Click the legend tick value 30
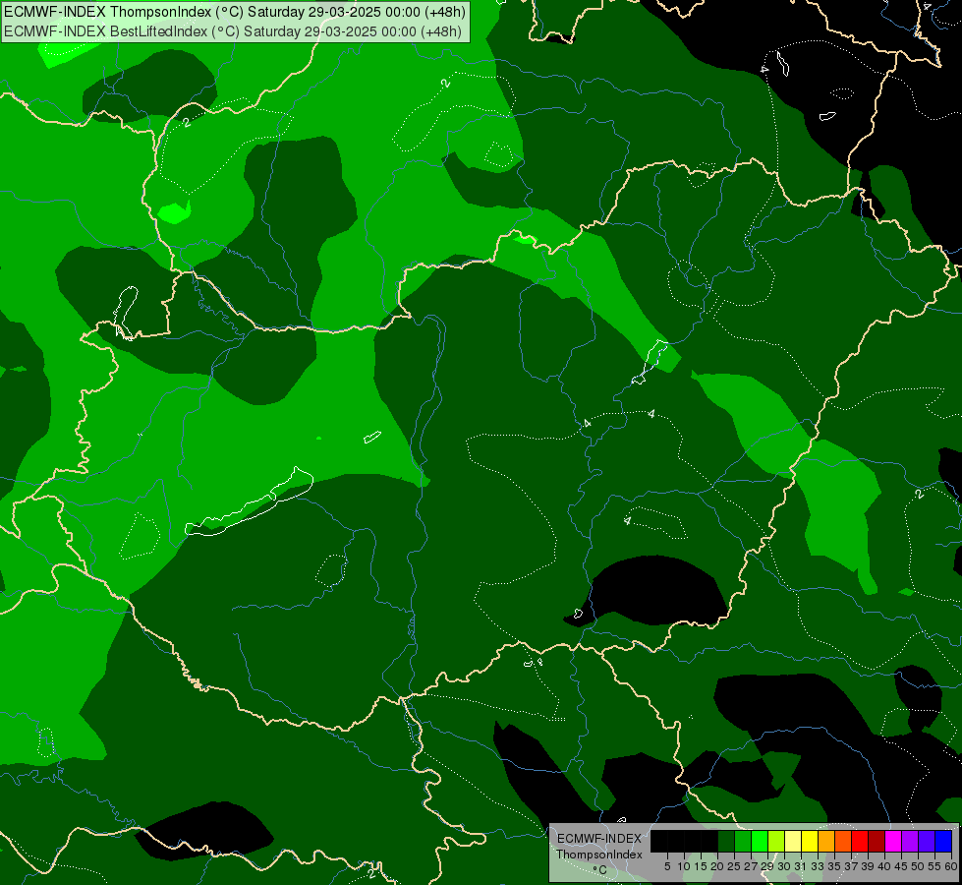The width and height of the screenshot is (962, 885). click(785, 866)
